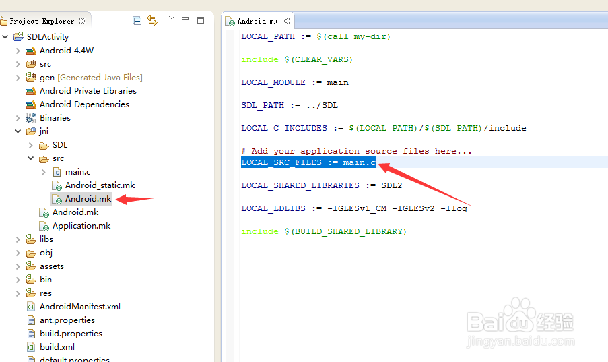Click the top-level src package folder icon
The height and width of the screenshot is (362, 608).
coord(31,64)
